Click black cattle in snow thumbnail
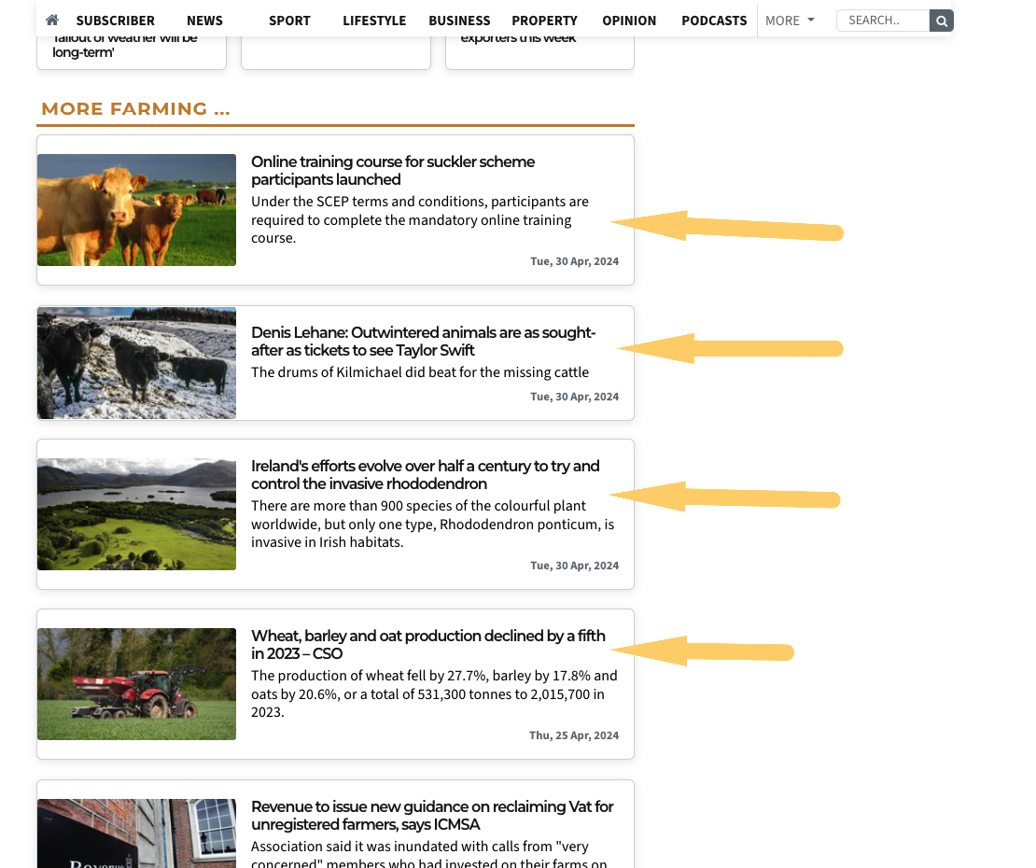1036x868 pixels. [136, 363]
